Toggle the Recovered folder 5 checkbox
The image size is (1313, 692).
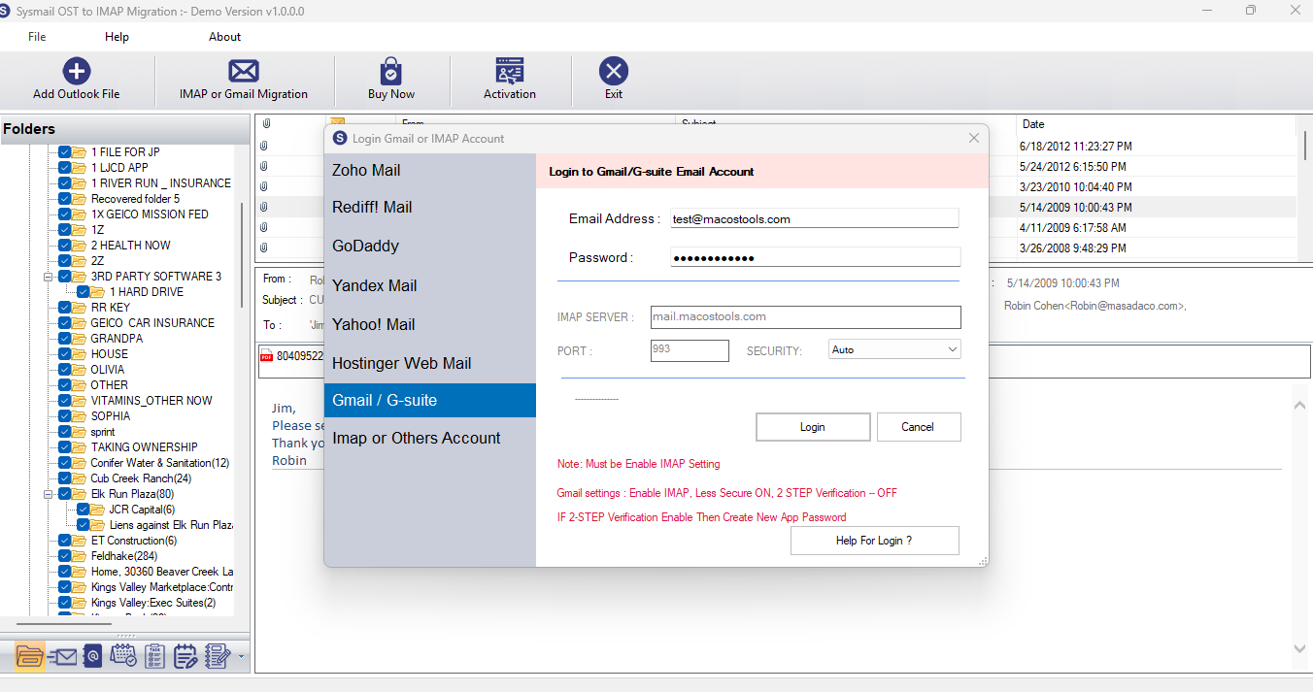coord(64,199)
